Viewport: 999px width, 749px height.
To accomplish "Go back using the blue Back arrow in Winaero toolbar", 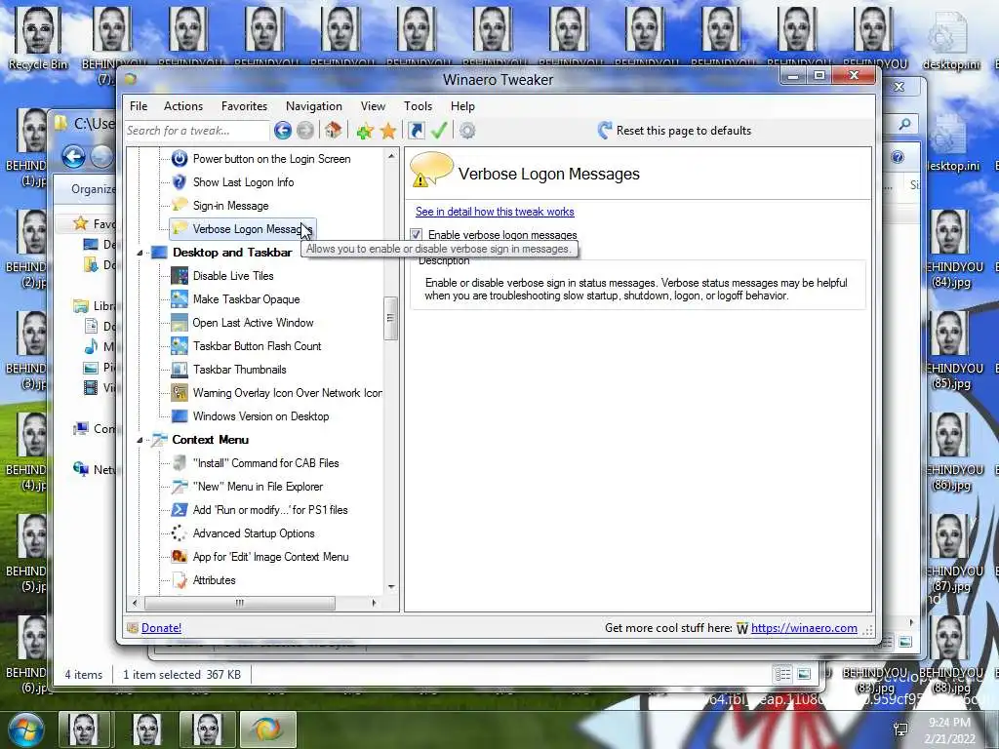I will (x=283, y=131).
